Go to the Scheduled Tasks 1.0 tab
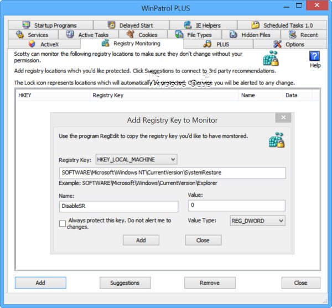 [x=282, y=25]
